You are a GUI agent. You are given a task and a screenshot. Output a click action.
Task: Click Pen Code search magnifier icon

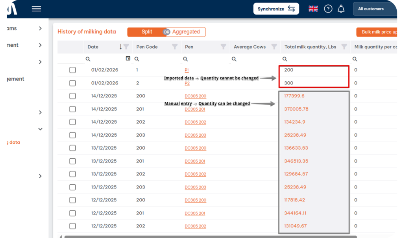[x=137, y=59]
